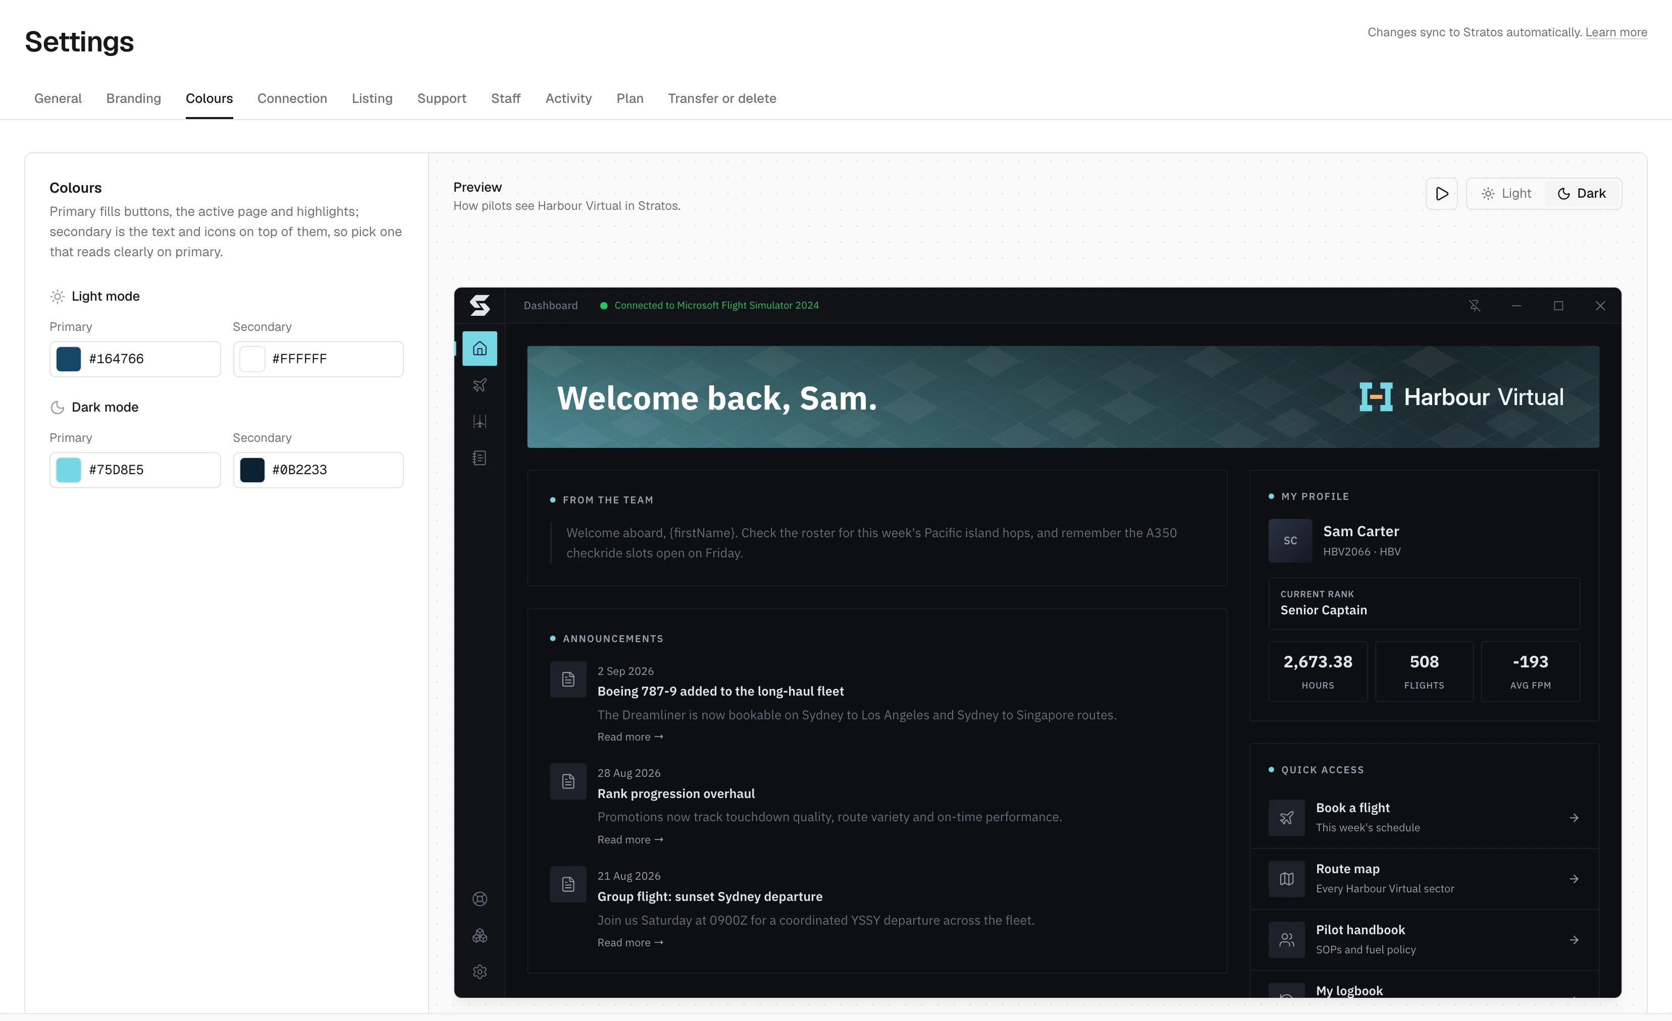Select the Colours tab
This screenshot has width=1672, height=1021.
tap(209, 98)
